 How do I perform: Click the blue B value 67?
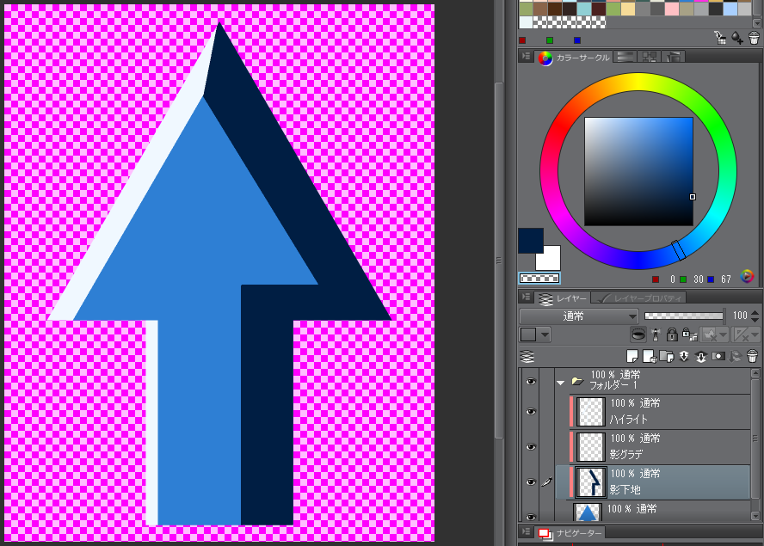click(726, 279)
